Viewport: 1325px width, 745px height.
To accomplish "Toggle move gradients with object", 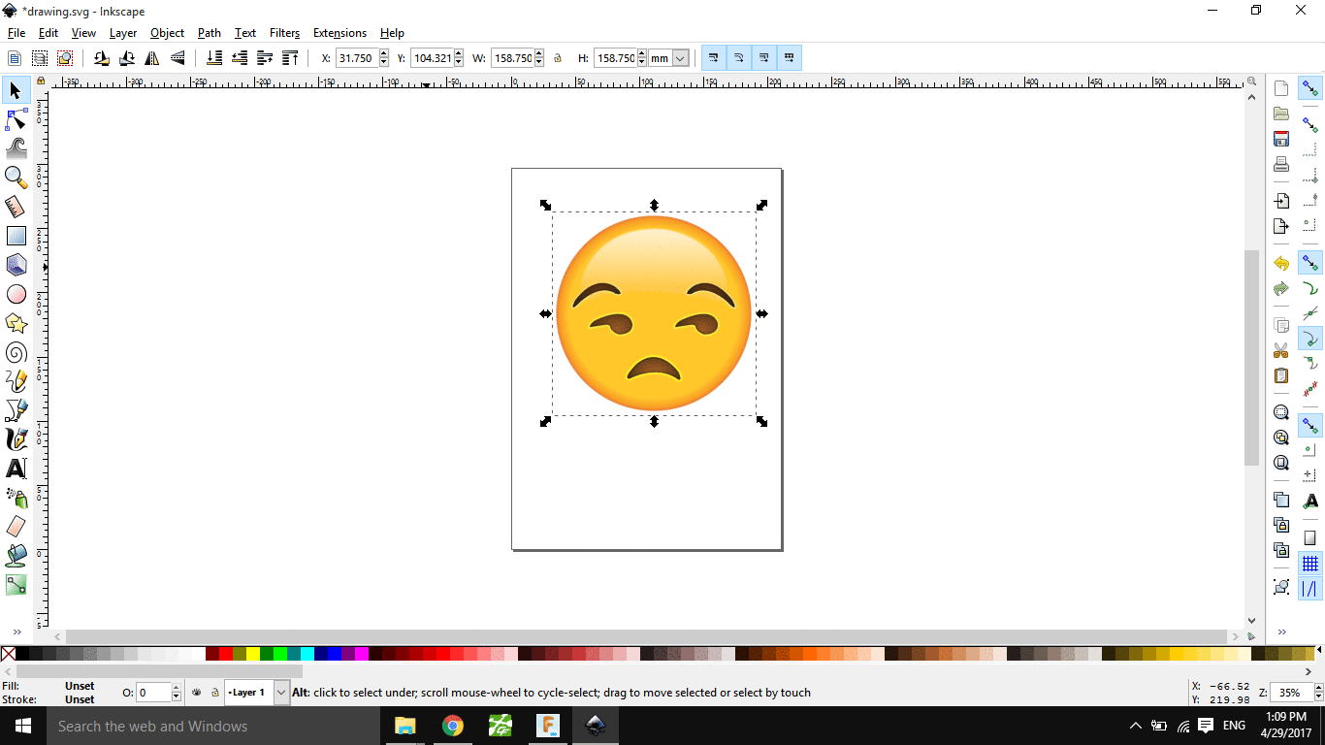I will pos(763,58).
